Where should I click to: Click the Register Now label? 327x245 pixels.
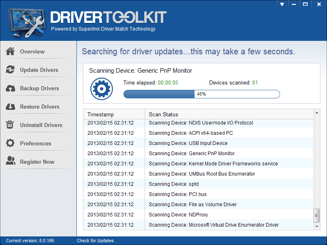tap(37, 162)
